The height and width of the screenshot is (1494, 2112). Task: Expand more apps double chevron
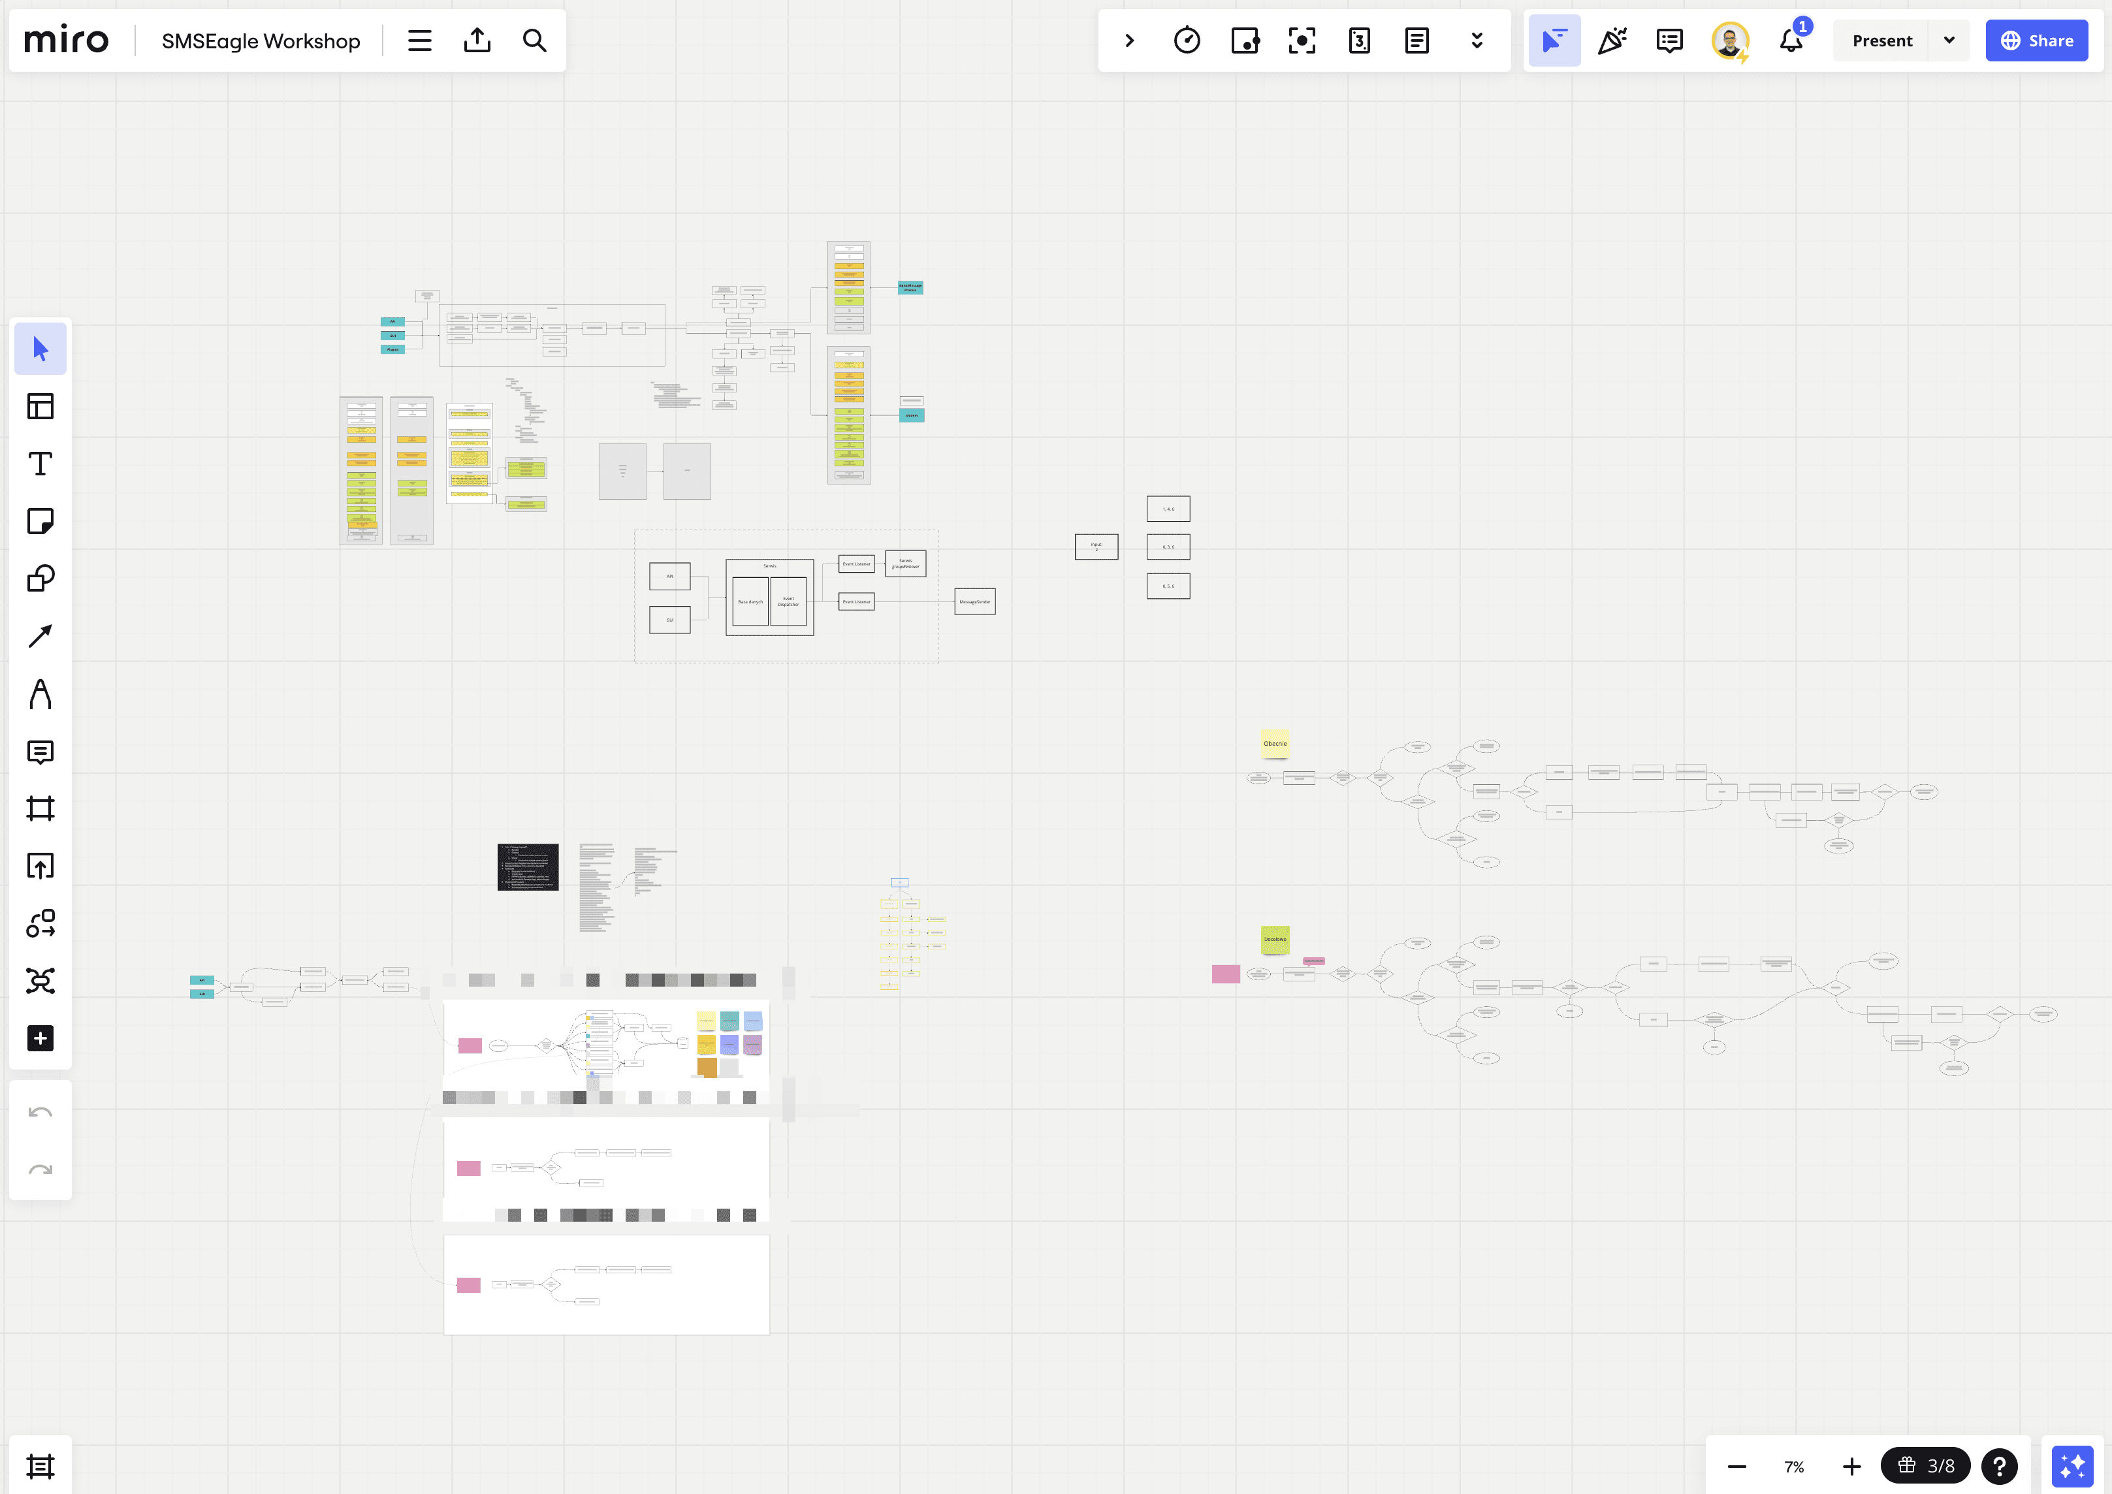tap(1477, 40)
